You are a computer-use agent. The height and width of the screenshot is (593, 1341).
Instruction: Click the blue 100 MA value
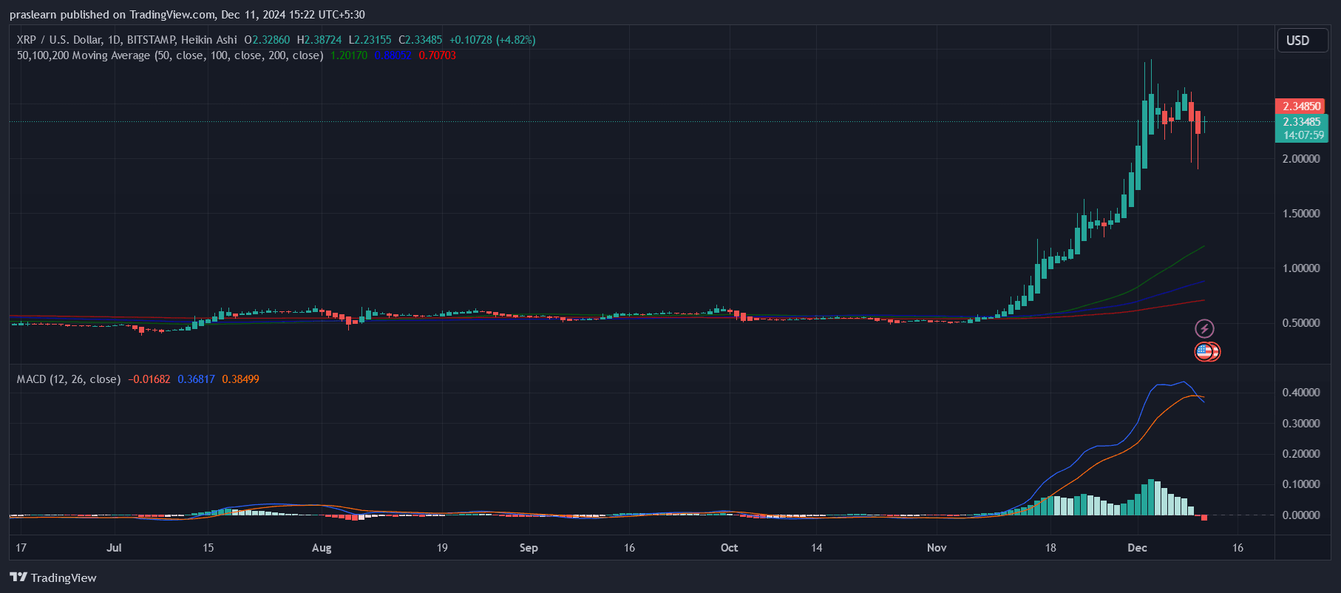[393, 55]
